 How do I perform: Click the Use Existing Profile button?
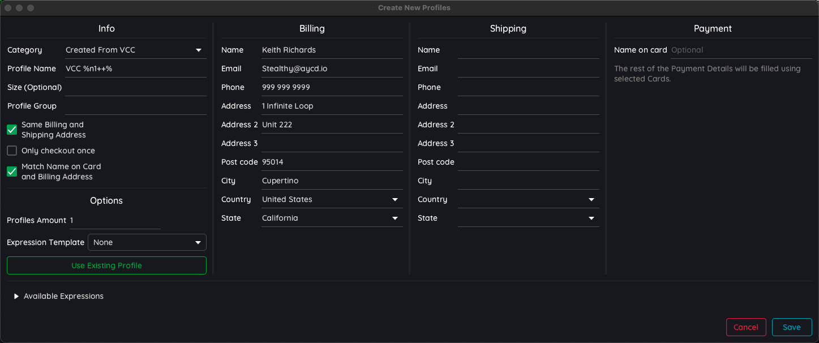click(106, 265)
